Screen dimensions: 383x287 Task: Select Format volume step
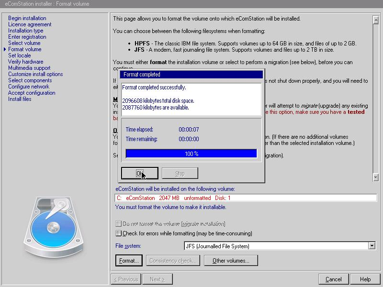click(x=25, y=49)
